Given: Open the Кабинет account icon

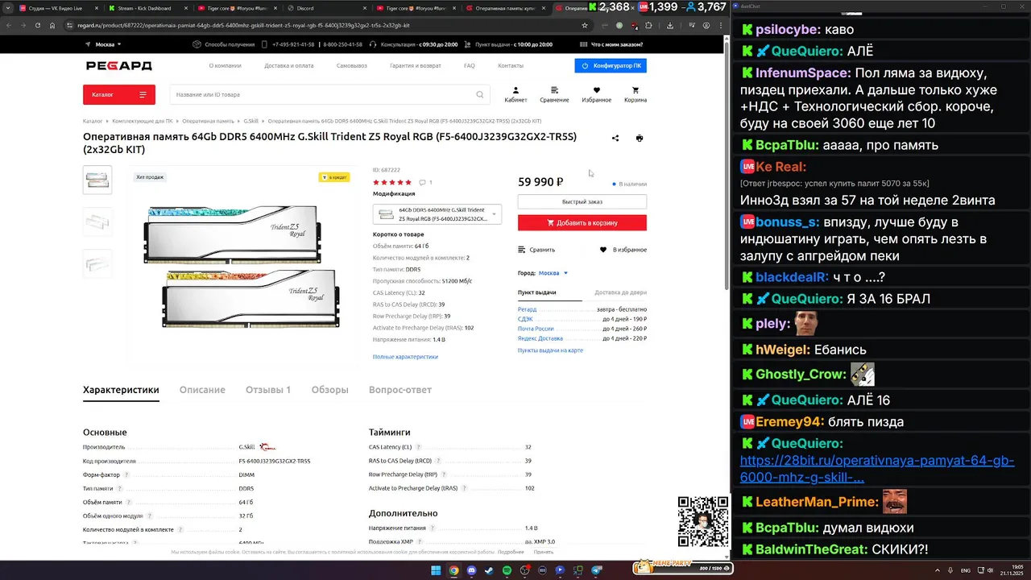Looking at the screenshot, I should point(515,94).
